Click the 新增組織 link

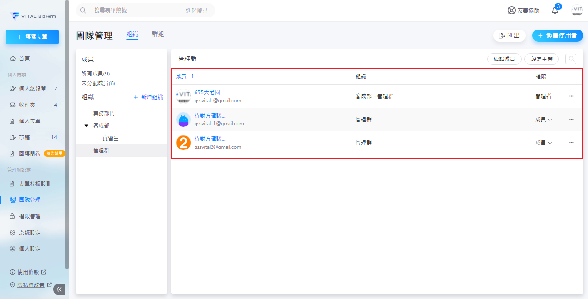tap(148, 97)
